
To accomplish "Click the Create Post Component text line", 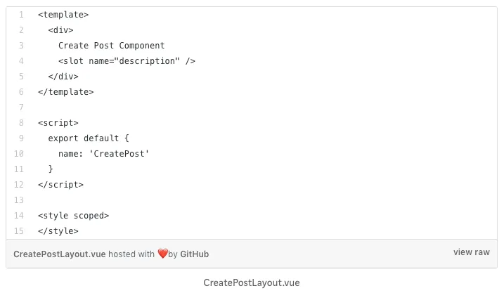I will coord(112,46).
